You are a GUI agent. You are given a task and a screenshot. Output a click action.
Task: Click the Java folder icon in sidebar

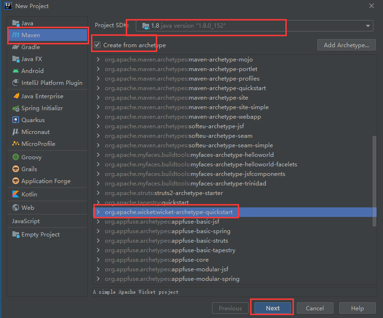point(16,23)
